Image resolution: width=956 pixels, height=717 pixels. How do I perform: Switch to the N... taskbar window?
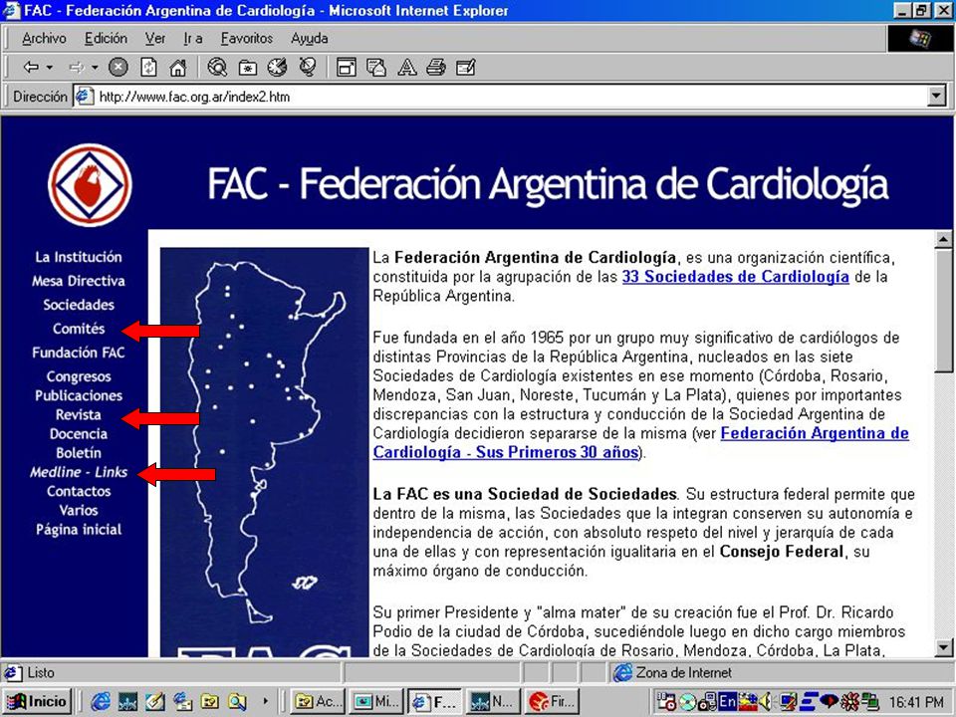[493, 702]
